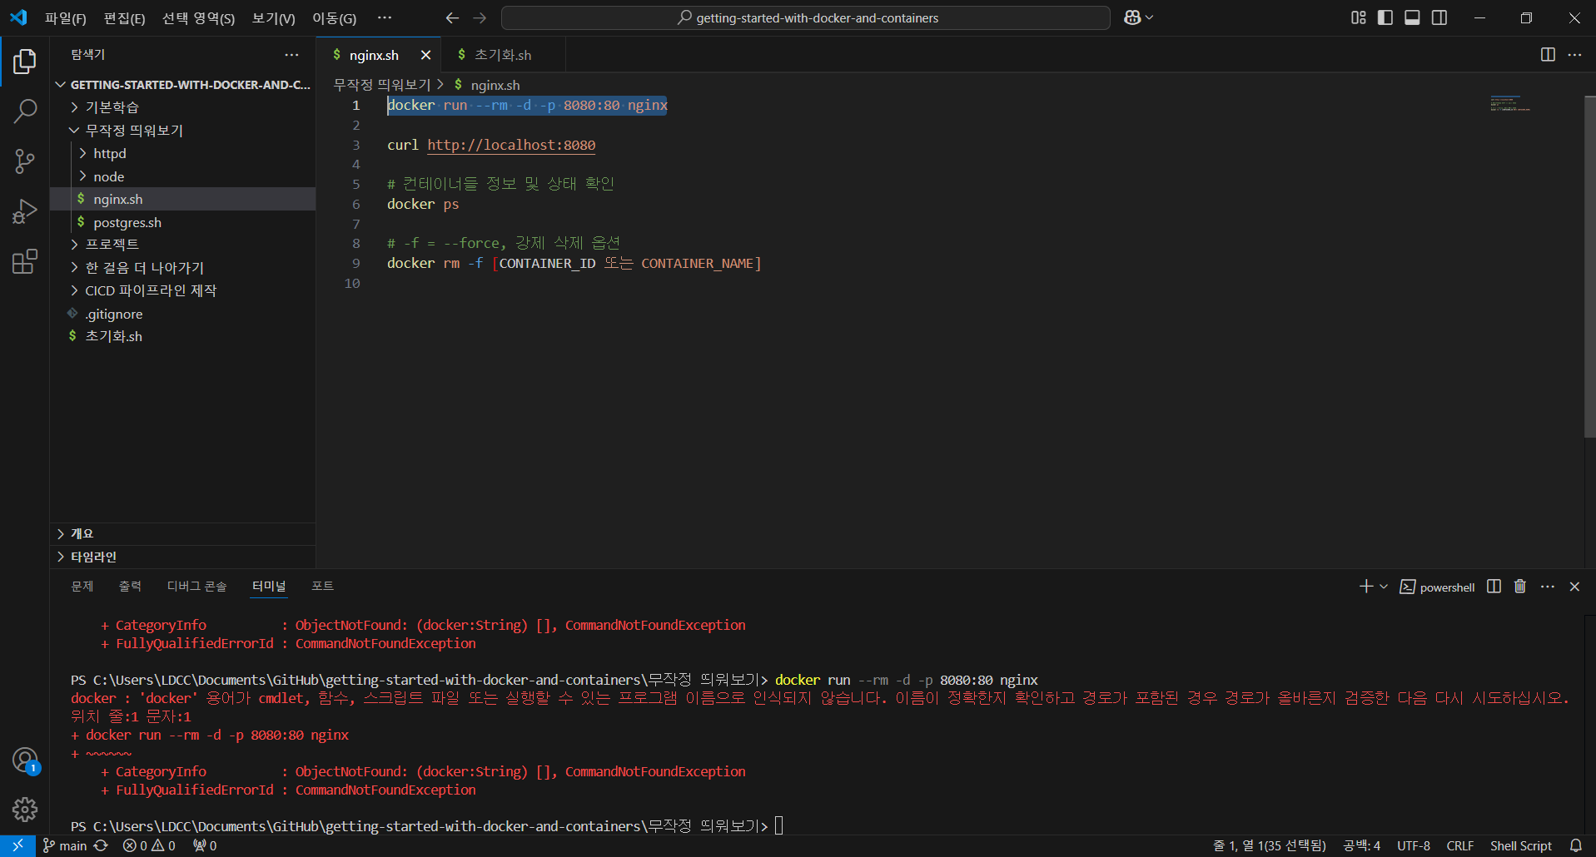Open Explorer views and more actions
This screenshot has width=1596, height=857.
click(291, 55)
